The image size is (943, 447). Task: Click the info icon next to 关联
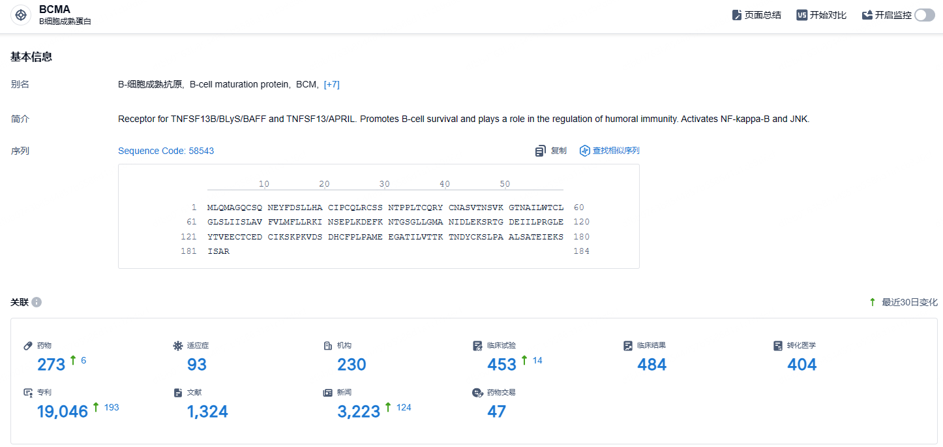(x=37, y=302)
